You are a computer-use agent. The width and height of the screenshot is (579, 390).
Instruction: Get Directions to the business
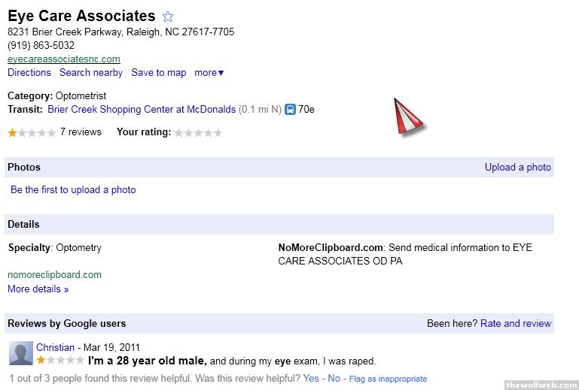click(29, 73)
